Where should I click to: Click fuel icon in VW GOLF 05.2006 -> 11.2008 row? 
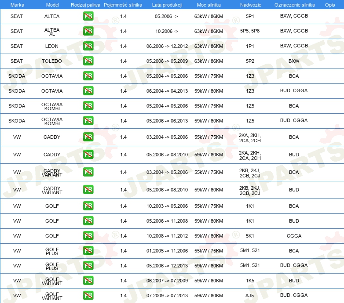88,221
